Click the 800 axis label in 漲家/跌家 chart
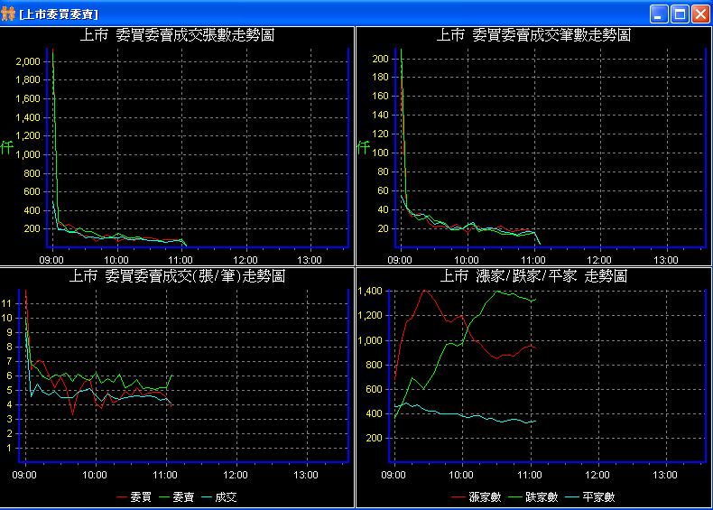The width and height of the screenshot is (713, 510). click(374, 365)
